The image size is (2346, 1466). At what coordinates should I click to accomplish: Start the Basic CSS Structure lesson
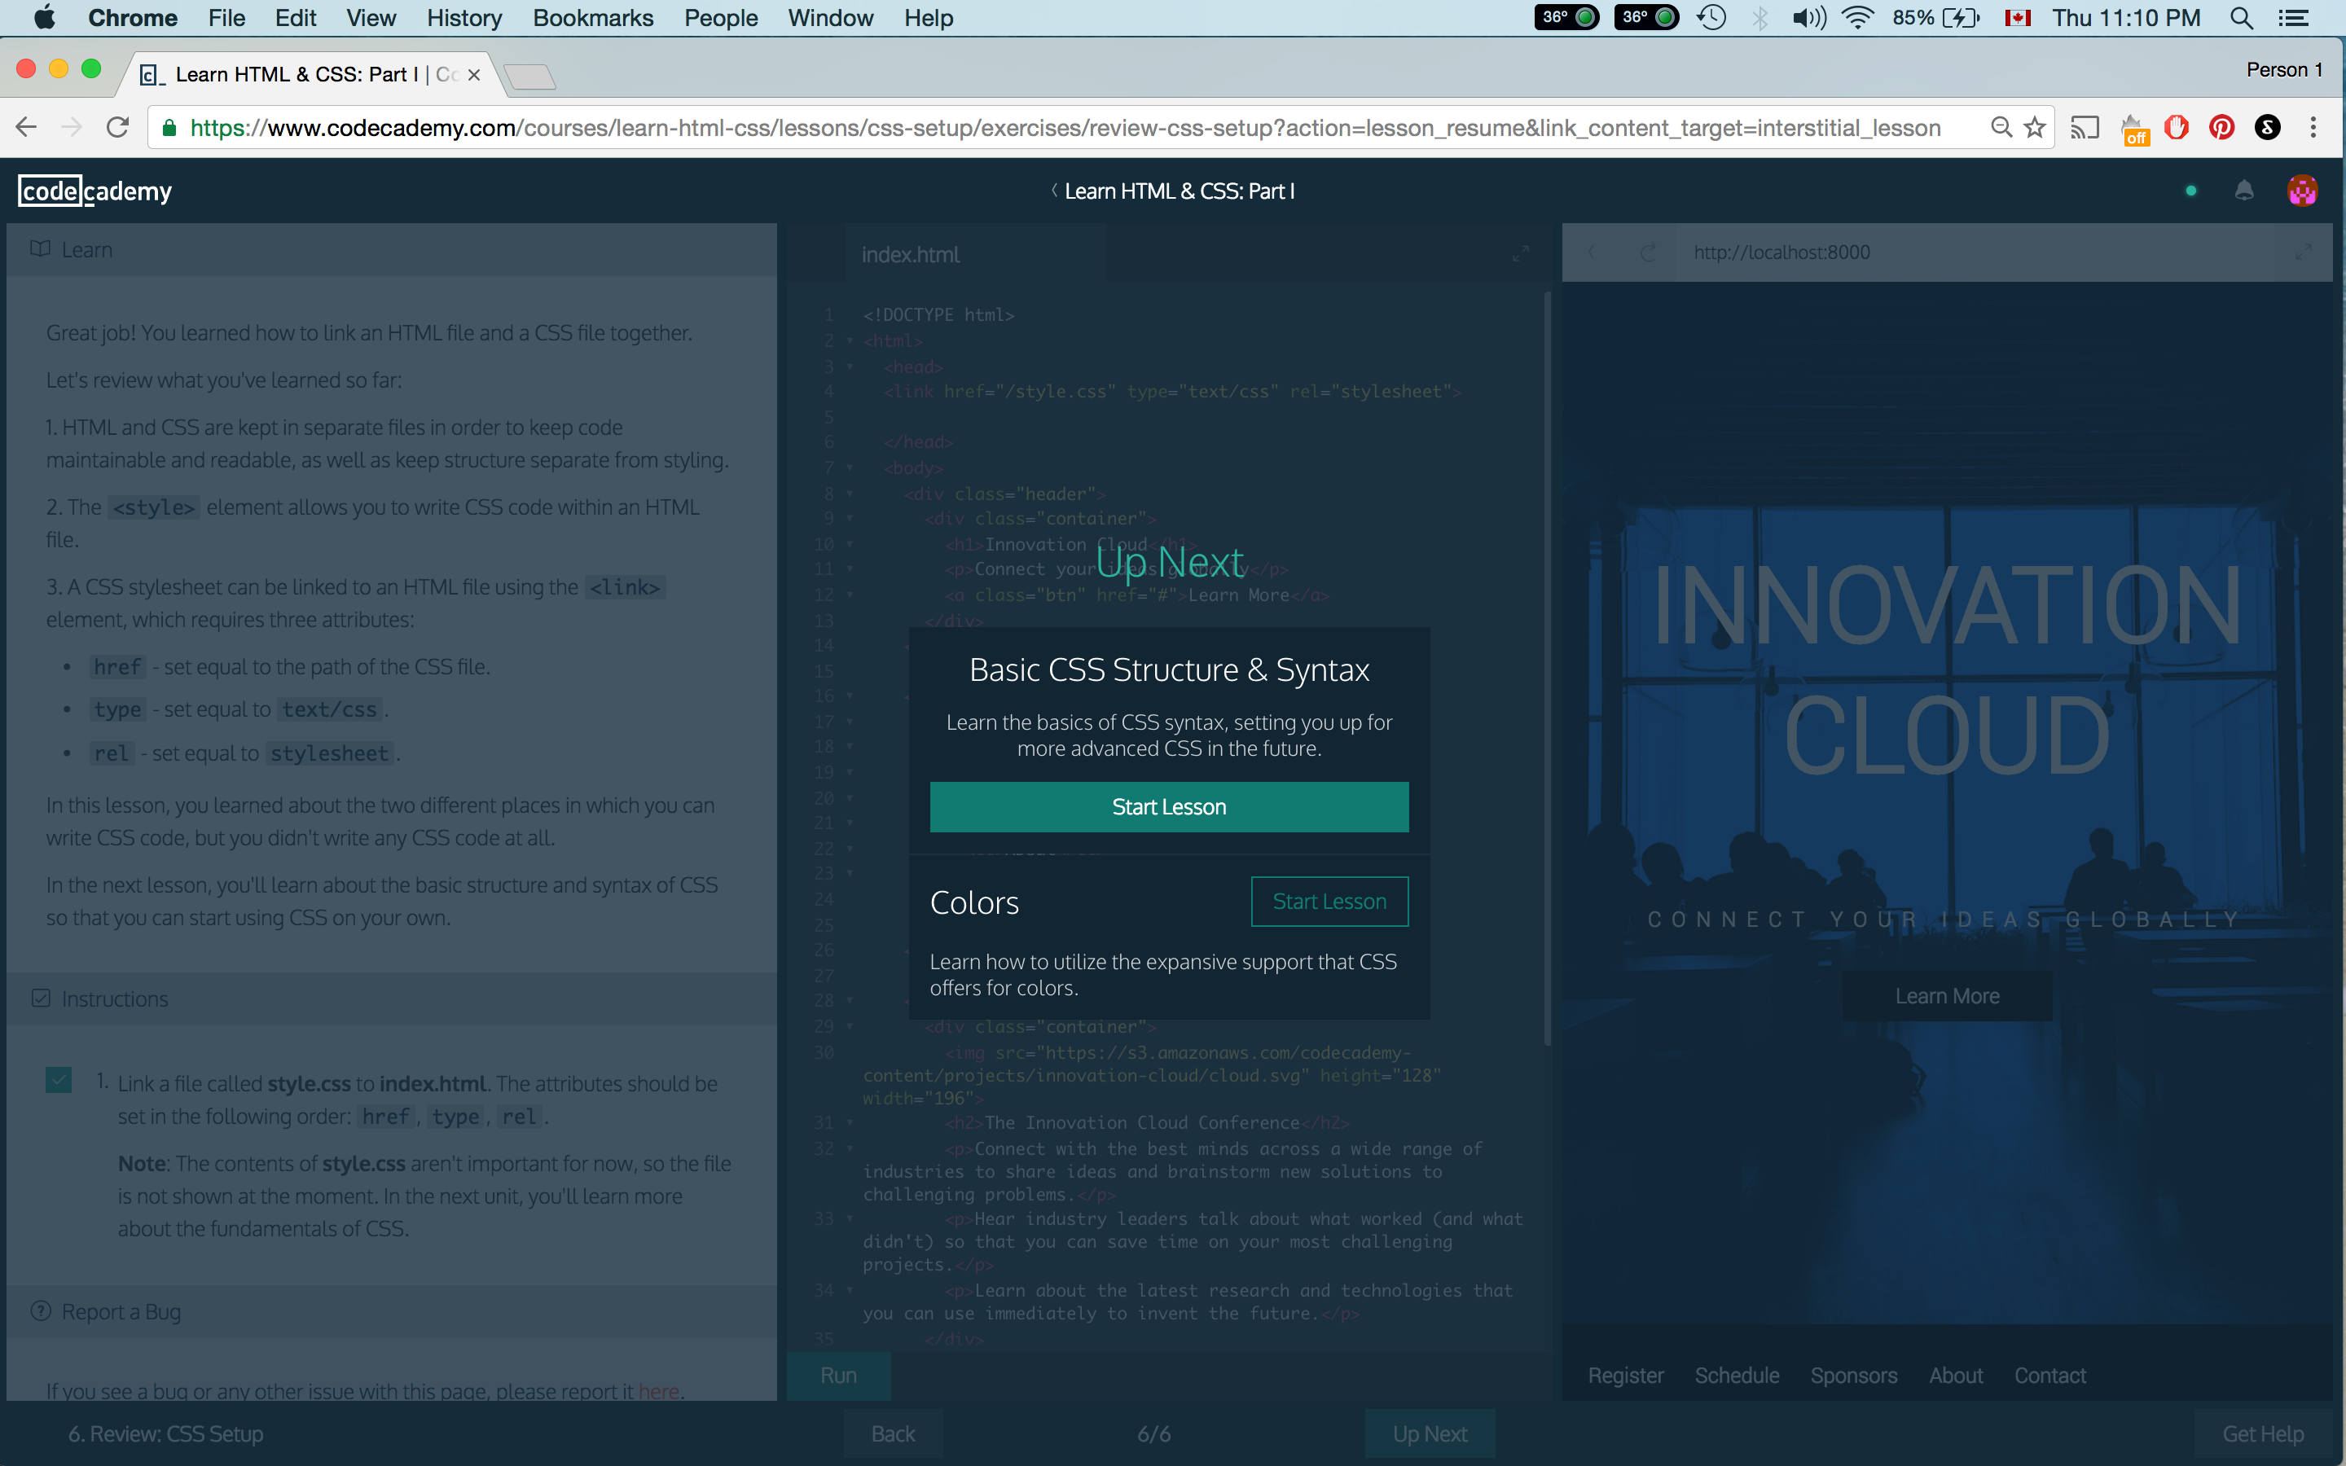1168,806
